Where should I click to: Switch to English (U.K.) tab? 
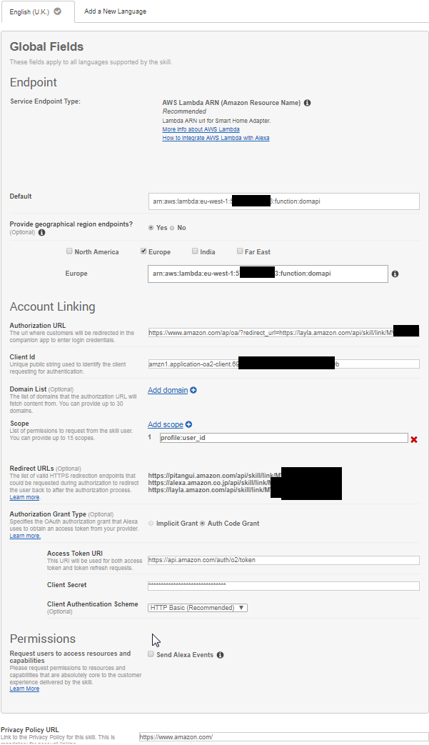[x=37, y=11]
